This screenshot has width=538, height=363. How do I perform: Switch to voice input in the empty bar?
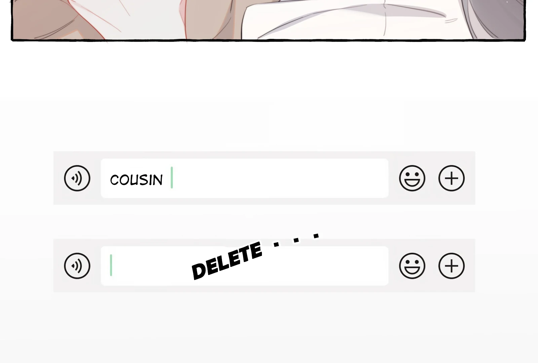click(77, 266)
